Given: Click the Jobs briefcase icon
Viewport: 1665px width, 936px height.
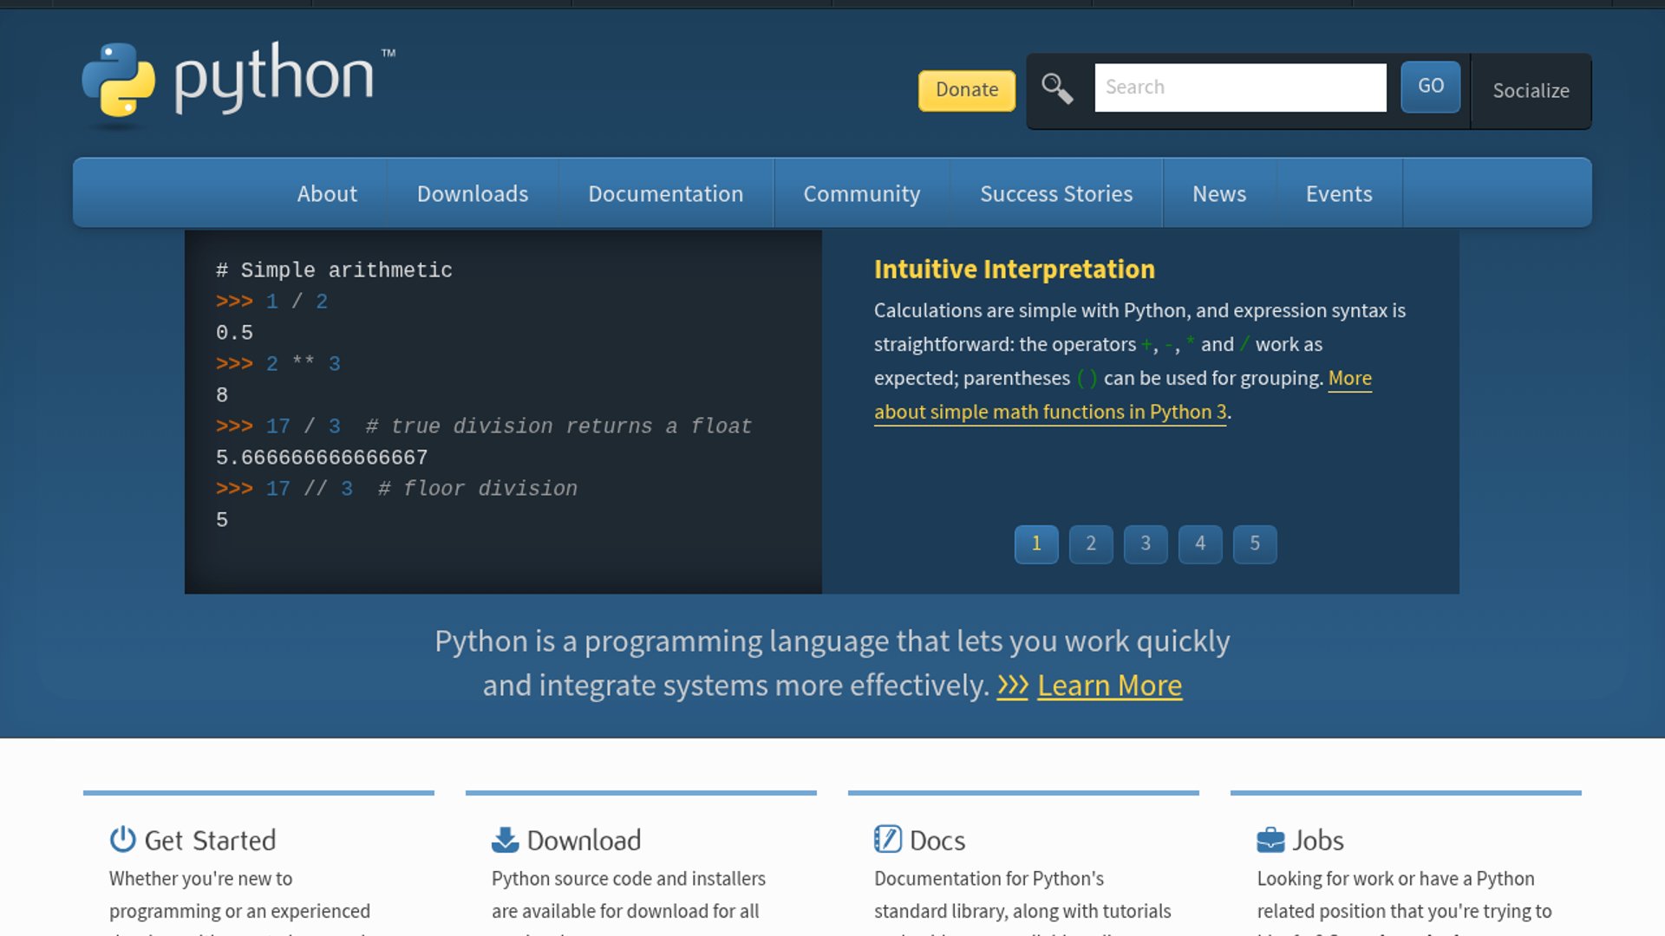Looking at the screenshot, I should point(1270,839).
